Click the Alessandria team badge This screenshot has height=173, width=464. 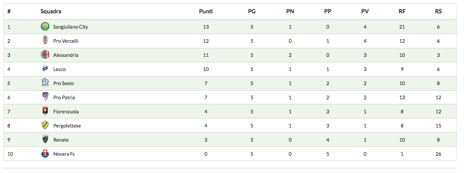tap(45, 55)
